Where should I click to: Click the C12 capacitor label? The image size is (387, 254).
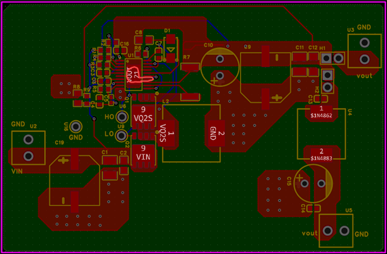pos(313,47)
